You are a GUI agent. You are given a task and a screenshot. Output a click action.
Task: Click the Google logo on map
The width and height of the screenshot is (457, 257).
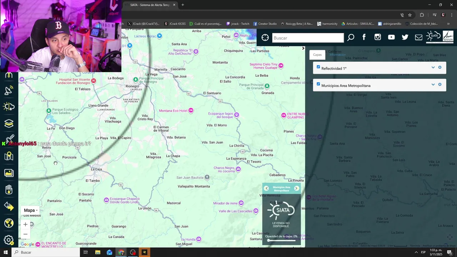27,244
